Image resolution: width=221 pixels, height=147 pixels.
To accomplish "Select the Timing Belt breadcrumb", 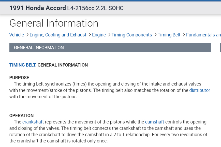I will click(x=169, y=35).
